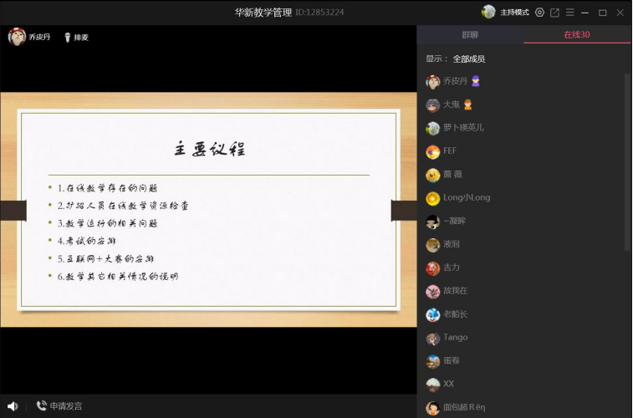Click the 排麦 label at top left

81,38
